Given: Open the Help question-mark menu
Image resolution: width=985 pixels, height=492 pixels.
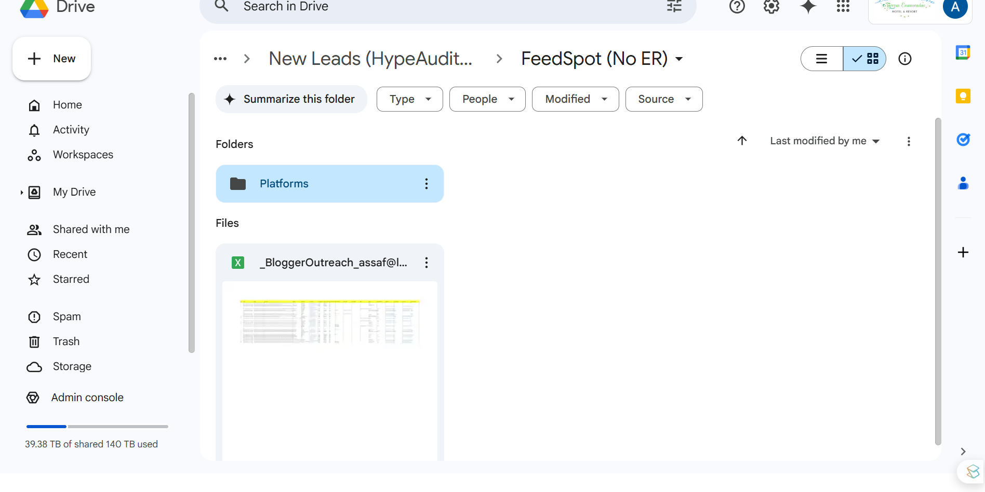Looking at the screenshot, I should tap(737, 7).
